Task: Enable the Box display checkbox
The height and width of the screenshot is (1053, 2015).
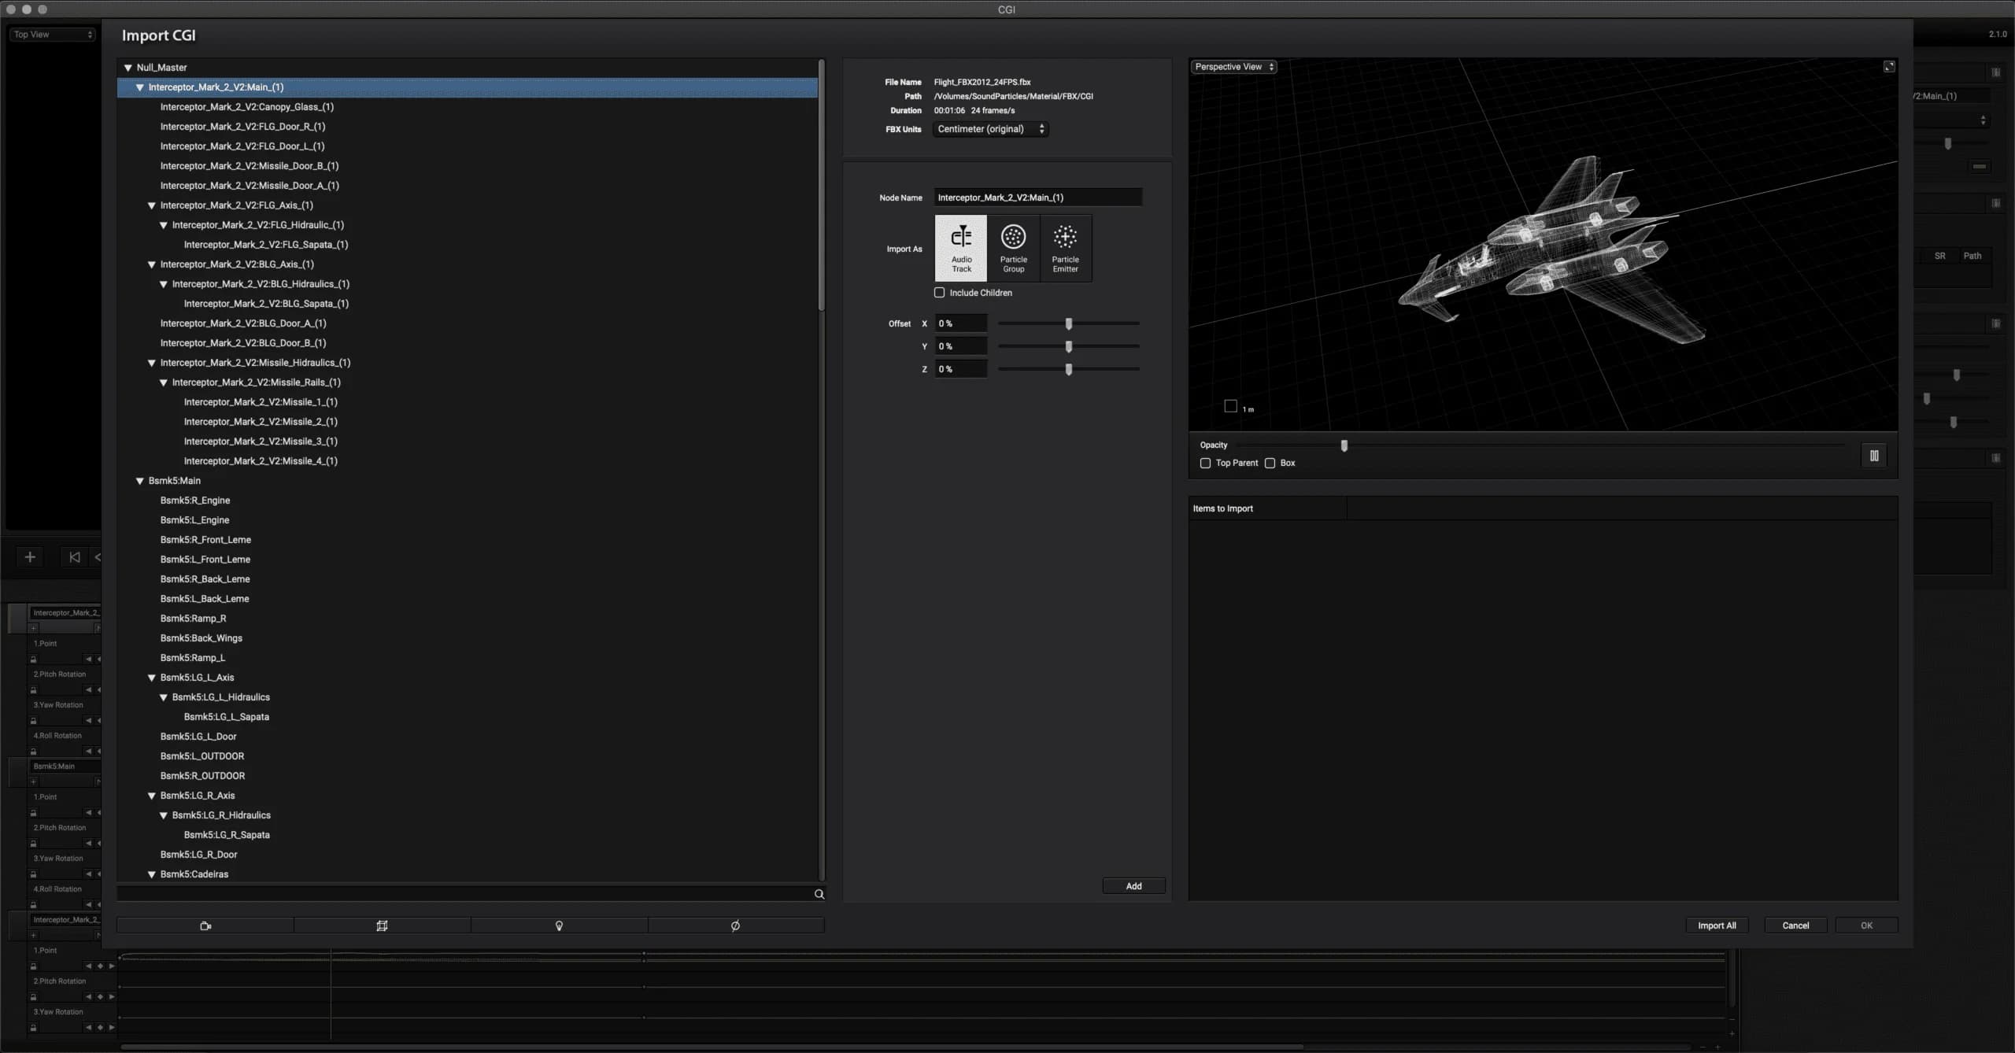Action: (x=1270, y=463)
